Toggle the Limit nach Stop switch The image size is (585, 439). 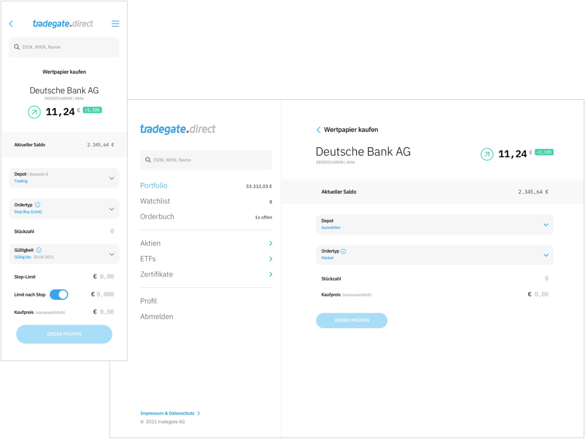coord(59,294)
